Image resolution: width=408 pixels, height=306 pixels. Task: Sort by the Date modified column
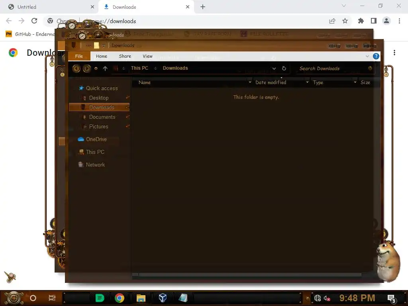click(271, 82)
